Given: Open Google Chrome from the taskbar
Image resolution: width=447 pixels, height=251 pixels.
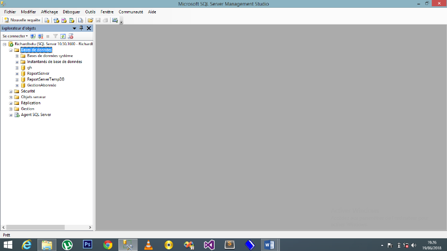Looking at the screenshot, I should pyautogui.click(x=108, y=245).
